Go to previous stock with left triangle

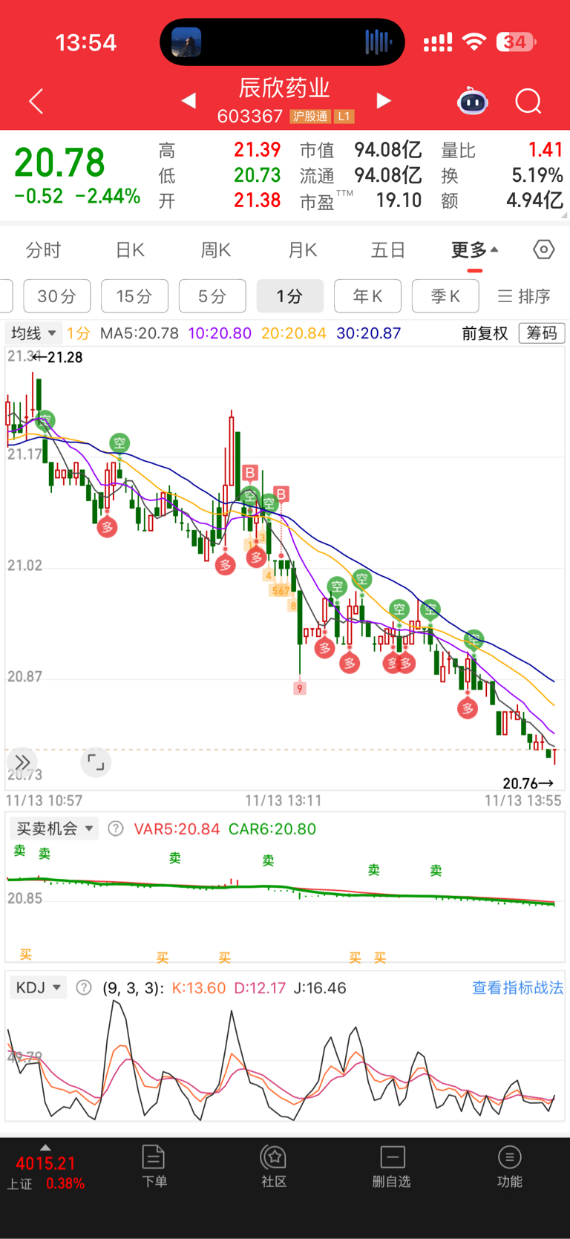tap(189, 100)
